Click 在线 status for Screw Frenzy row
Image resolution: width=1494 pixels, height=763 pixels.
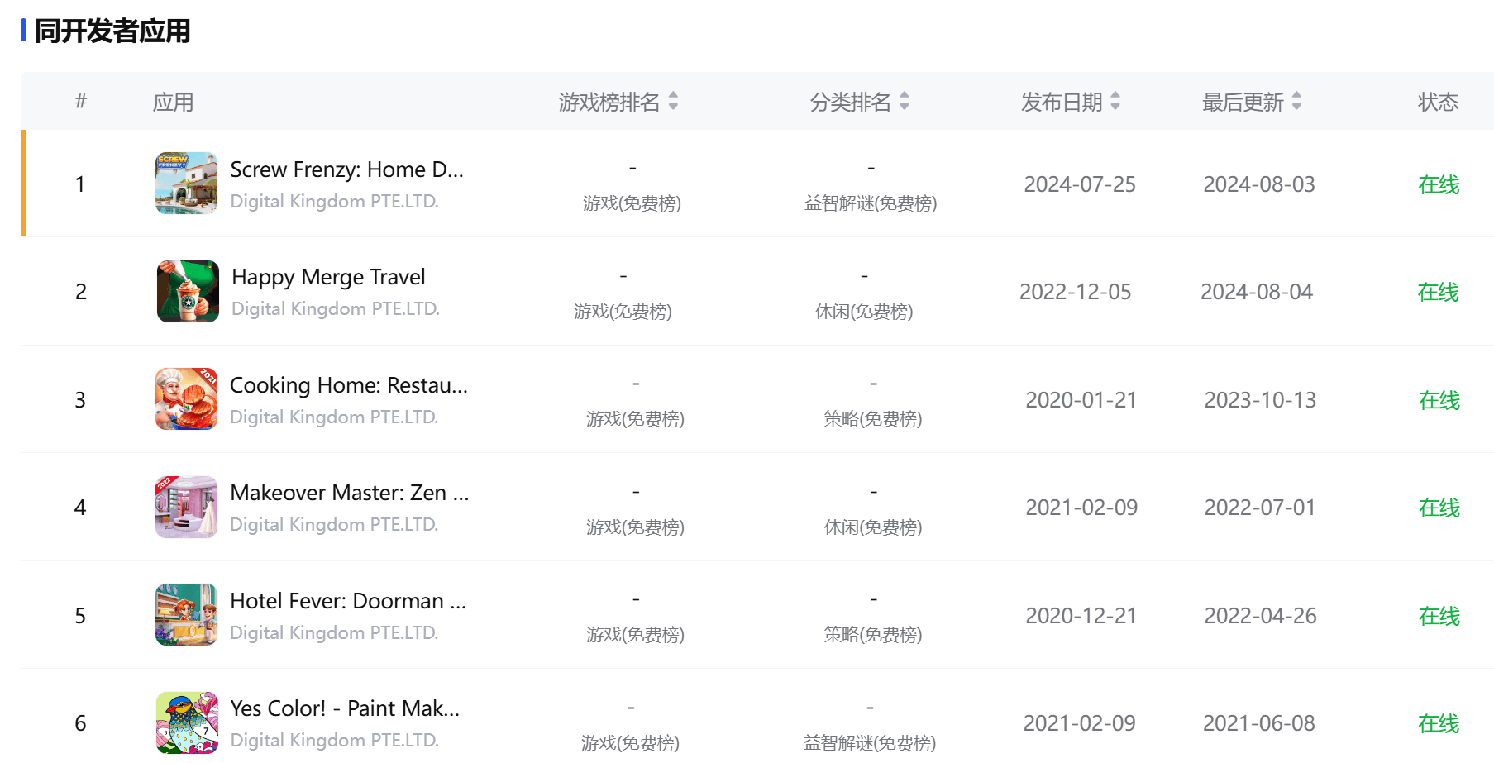(x=1439, y=184)
